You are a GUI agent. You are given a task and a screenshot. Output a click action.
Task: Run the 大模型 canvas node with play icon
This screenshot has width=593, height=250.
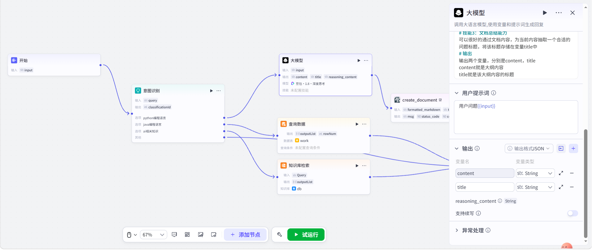pyautogui.click(x=359, y=60)
